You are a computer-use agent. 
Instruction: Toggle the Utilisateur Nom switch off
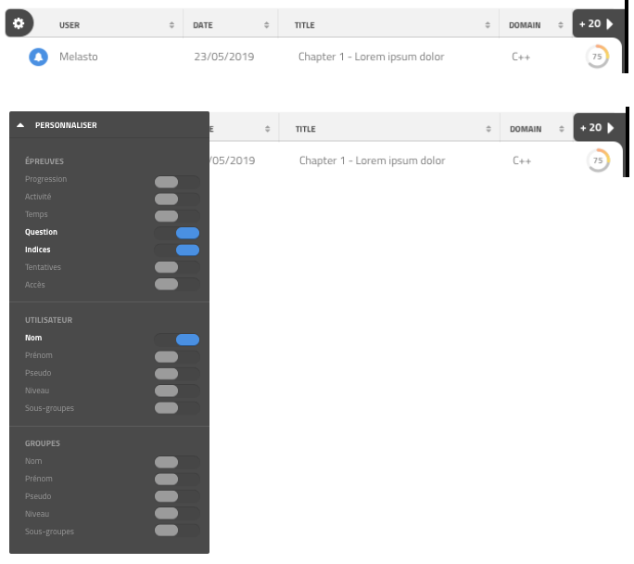point(177,340)
